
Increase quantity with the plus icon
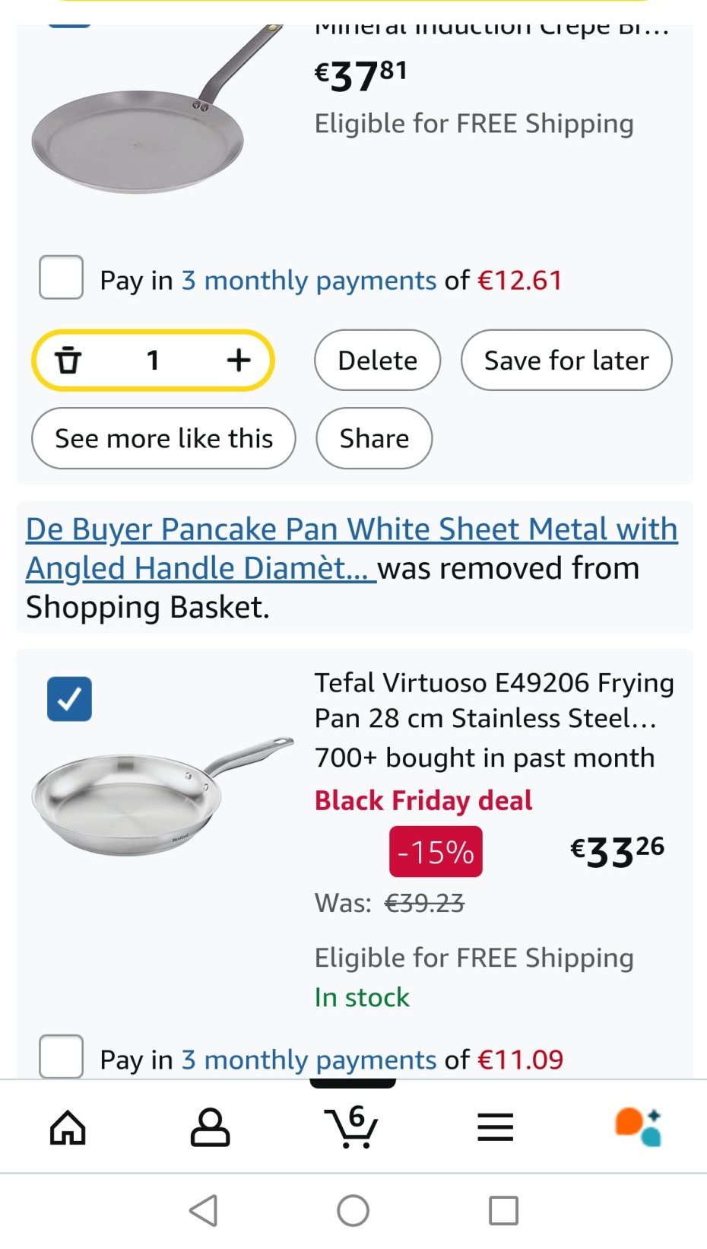(x=239, y=360)
